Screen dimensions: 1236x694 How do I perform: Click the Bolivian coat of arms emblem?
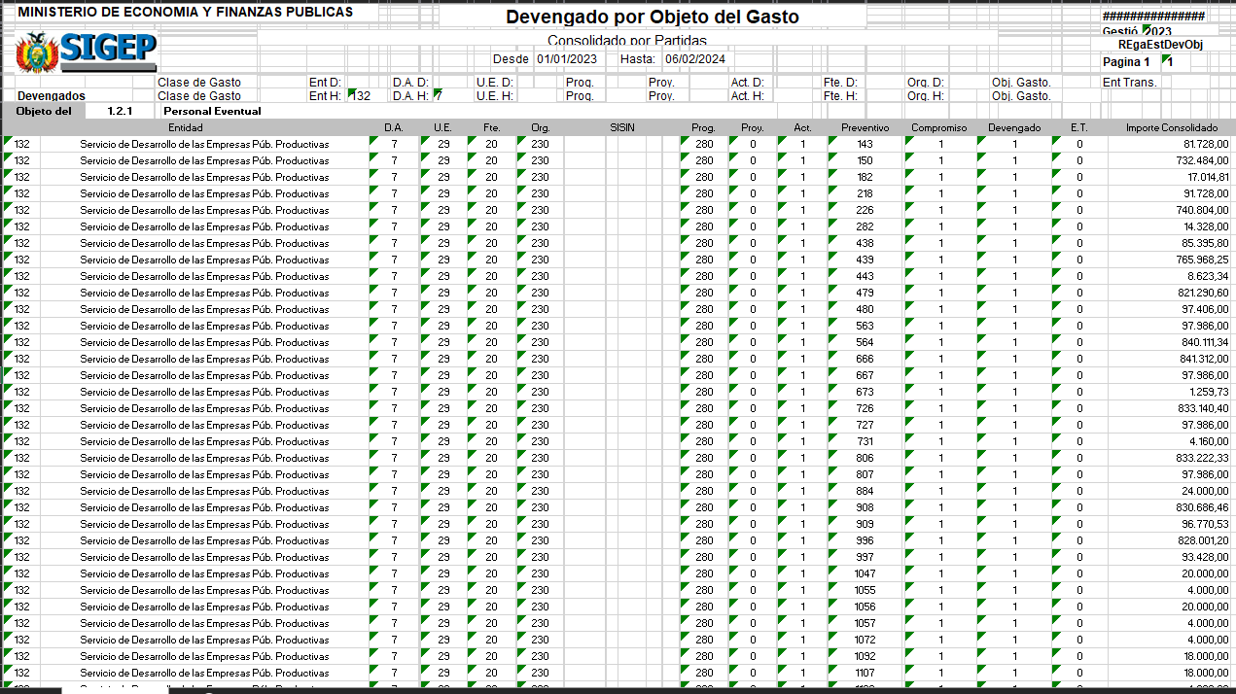pyautogui.click(x=37, y=52)
